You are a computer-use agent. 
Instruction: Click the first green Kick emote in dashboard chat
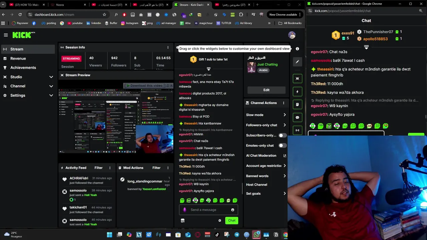(182, 200)
